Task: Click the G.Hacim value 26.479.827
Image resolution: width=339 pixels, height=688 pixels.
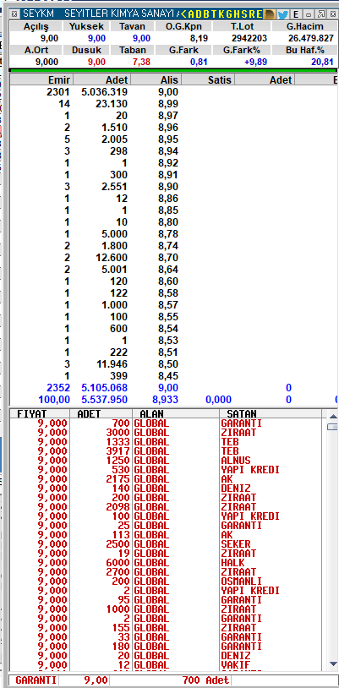Action: pos(311,38)
